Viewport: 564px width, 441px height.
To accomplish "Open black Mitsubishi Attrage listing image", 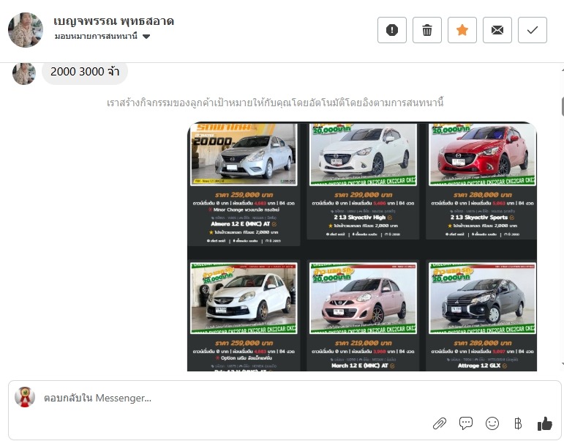I will (482, 298).
